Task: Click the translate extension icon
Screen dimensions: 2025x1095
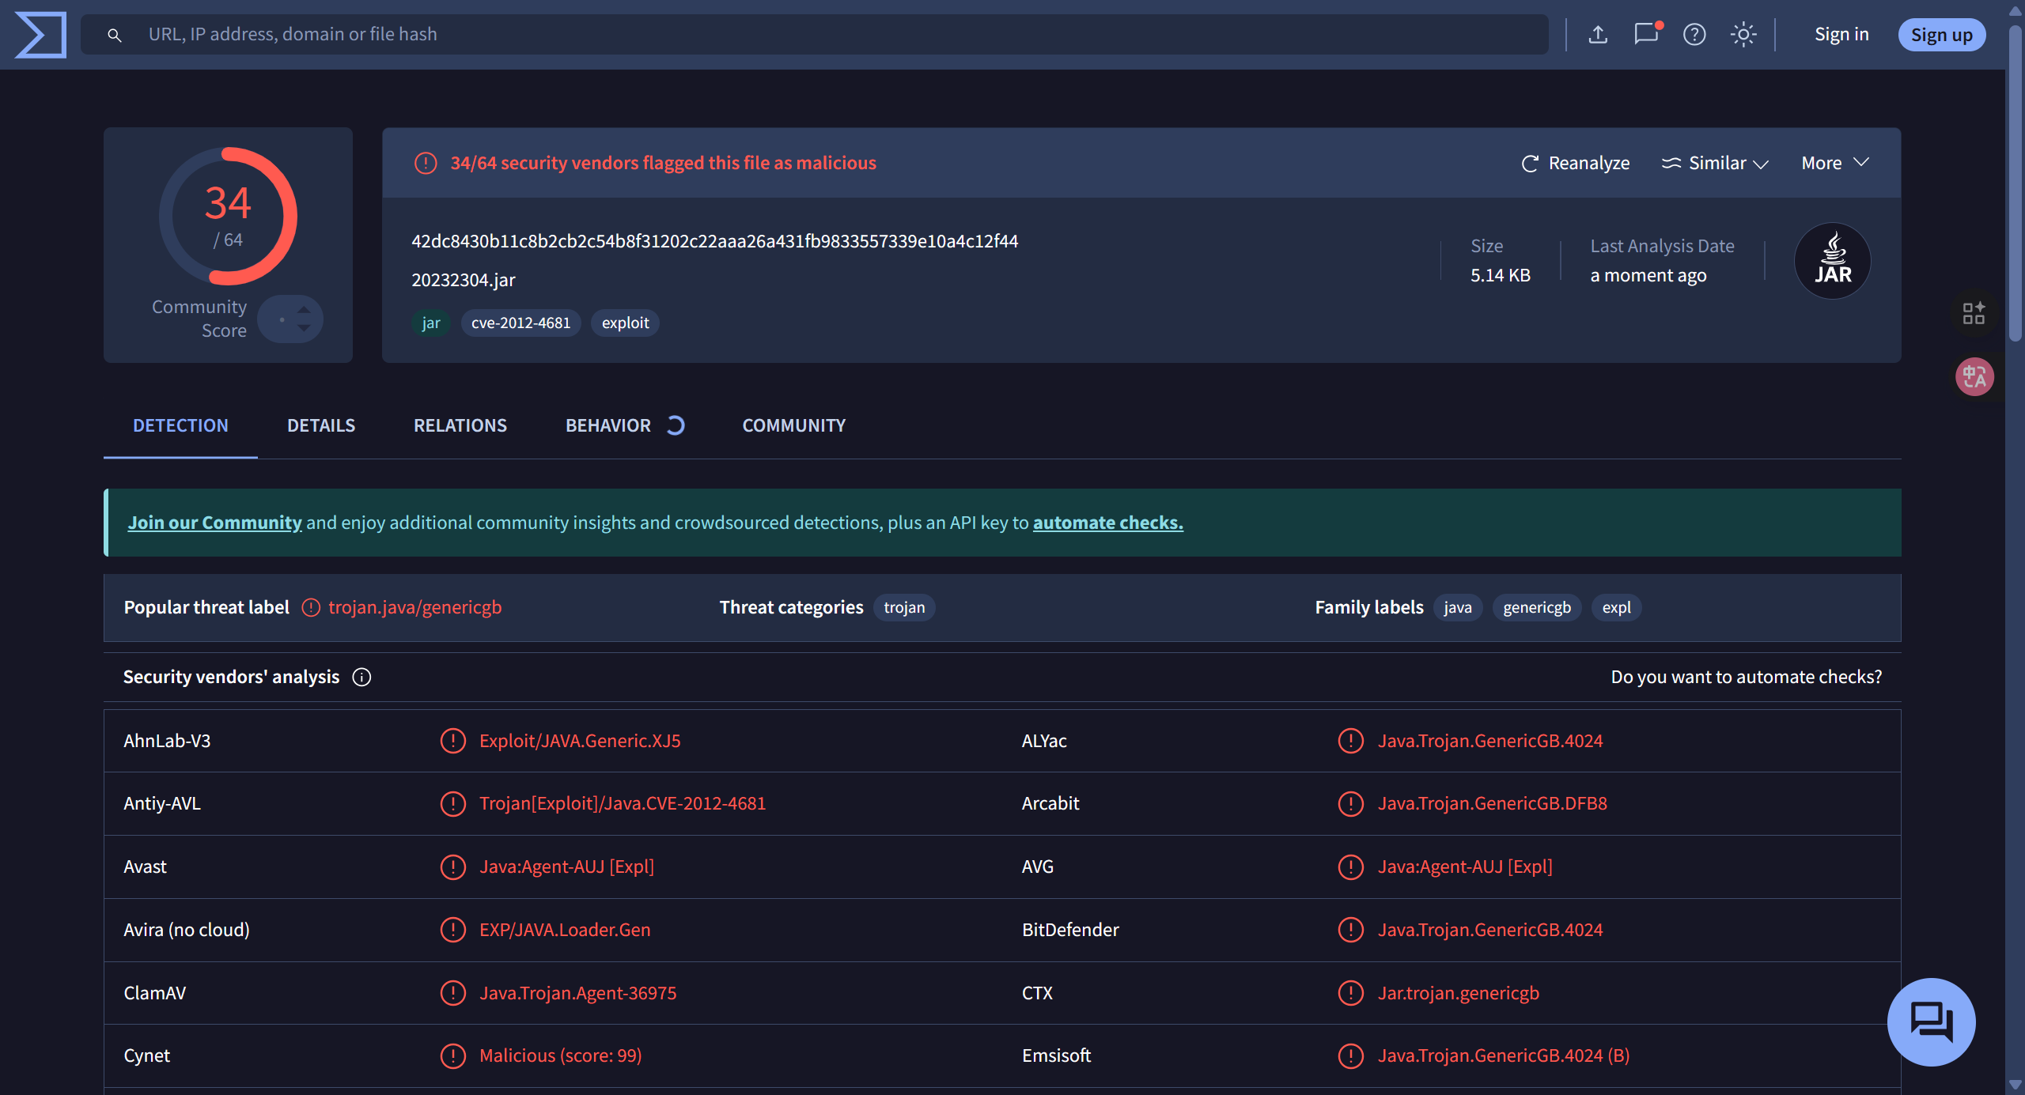Action: [1974, 376]
